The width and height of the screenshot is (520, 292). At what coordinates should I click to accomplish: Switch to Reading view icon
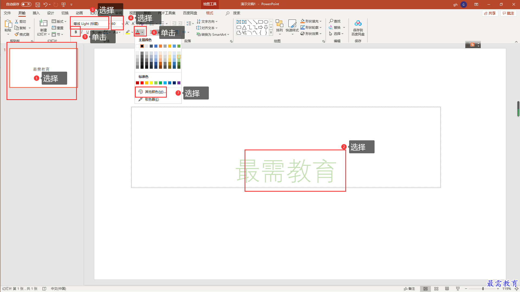pos(447,289)
